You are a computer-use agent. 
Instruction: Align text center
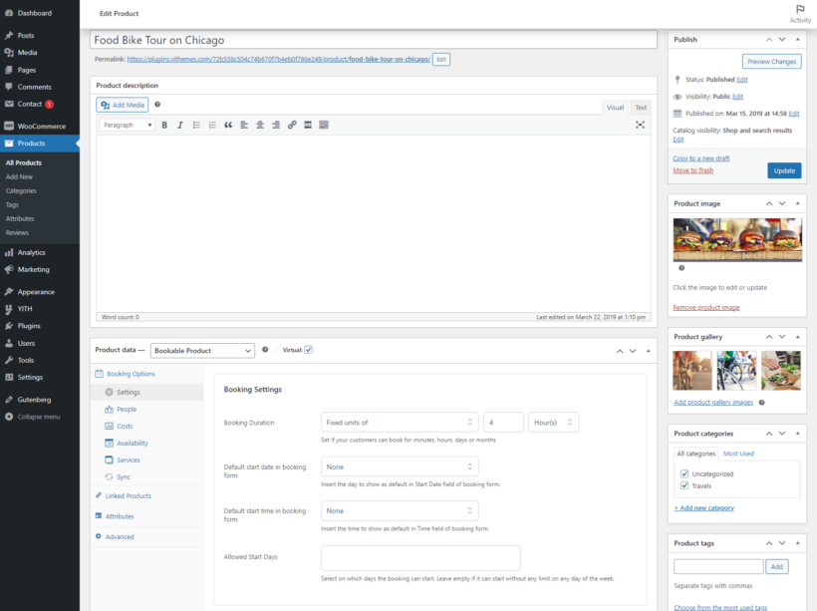(260, 125)
